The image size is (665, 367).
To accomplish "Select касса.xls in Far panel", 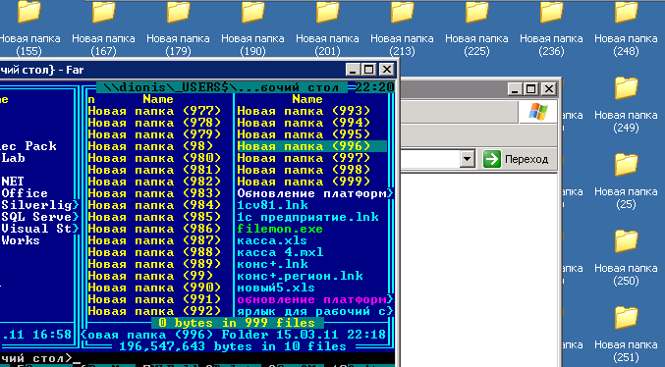I will 272,240.
